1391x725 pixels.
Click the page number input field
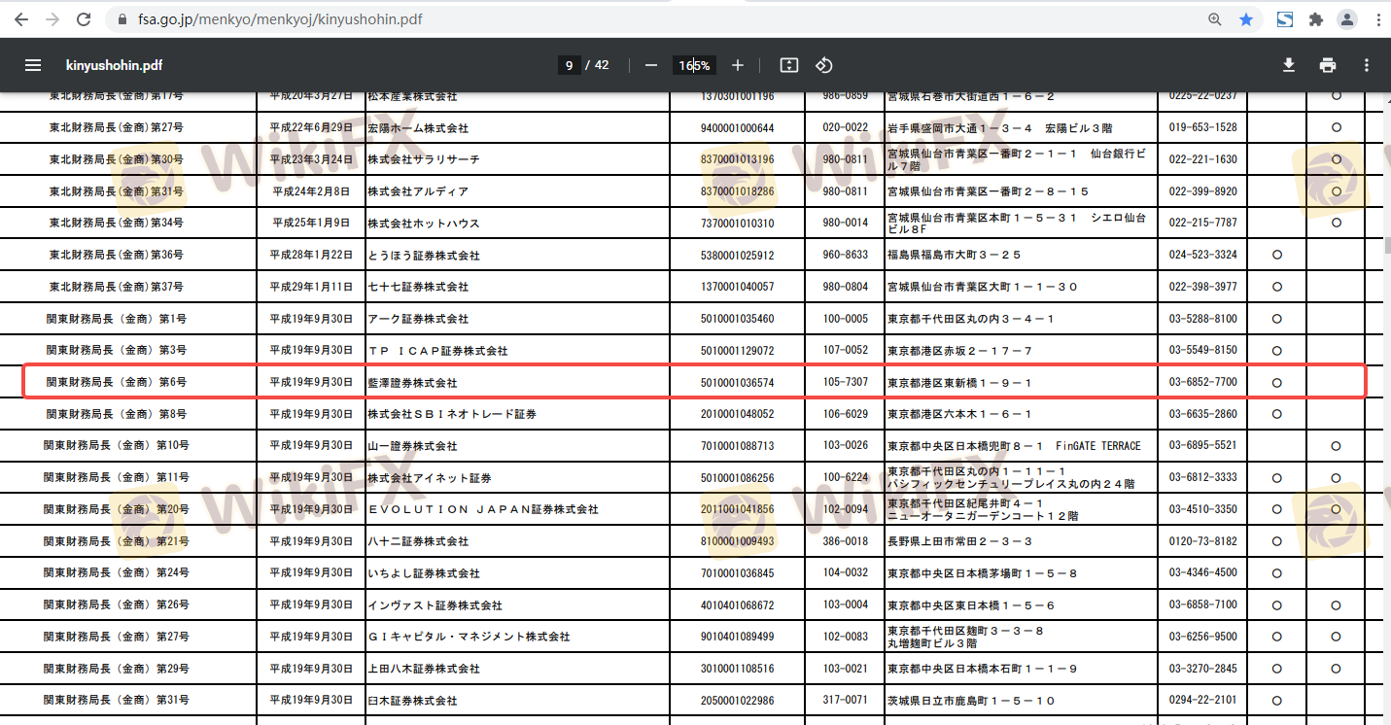coord(570,65)
